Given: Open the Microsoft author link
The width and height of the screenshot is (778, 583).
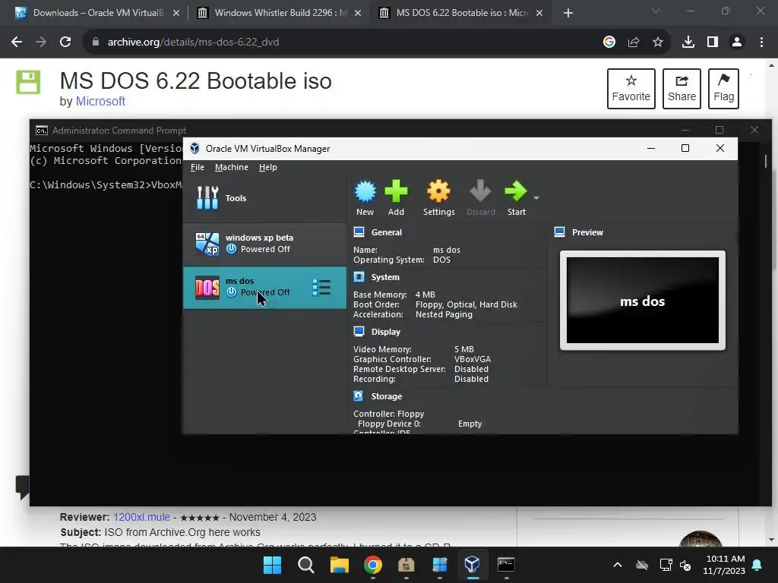Looking at the screenshot, I should [100, 101].
